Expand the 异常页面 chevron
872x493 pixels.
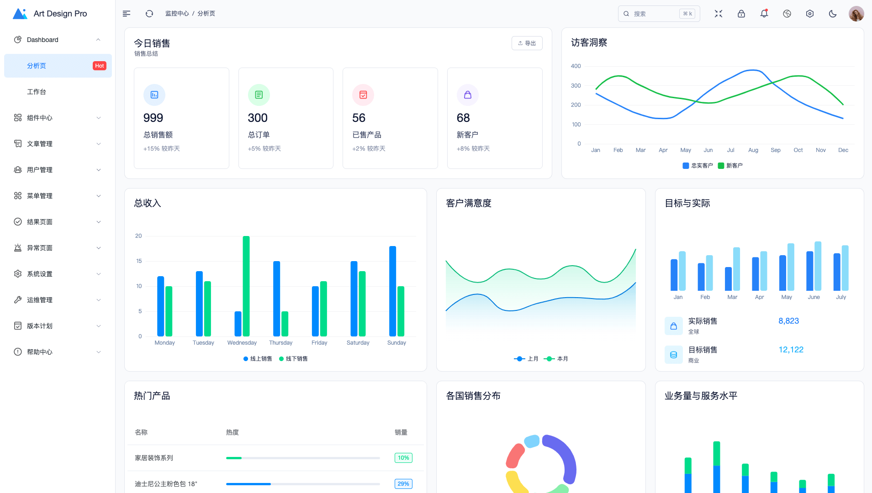(98, 248)
